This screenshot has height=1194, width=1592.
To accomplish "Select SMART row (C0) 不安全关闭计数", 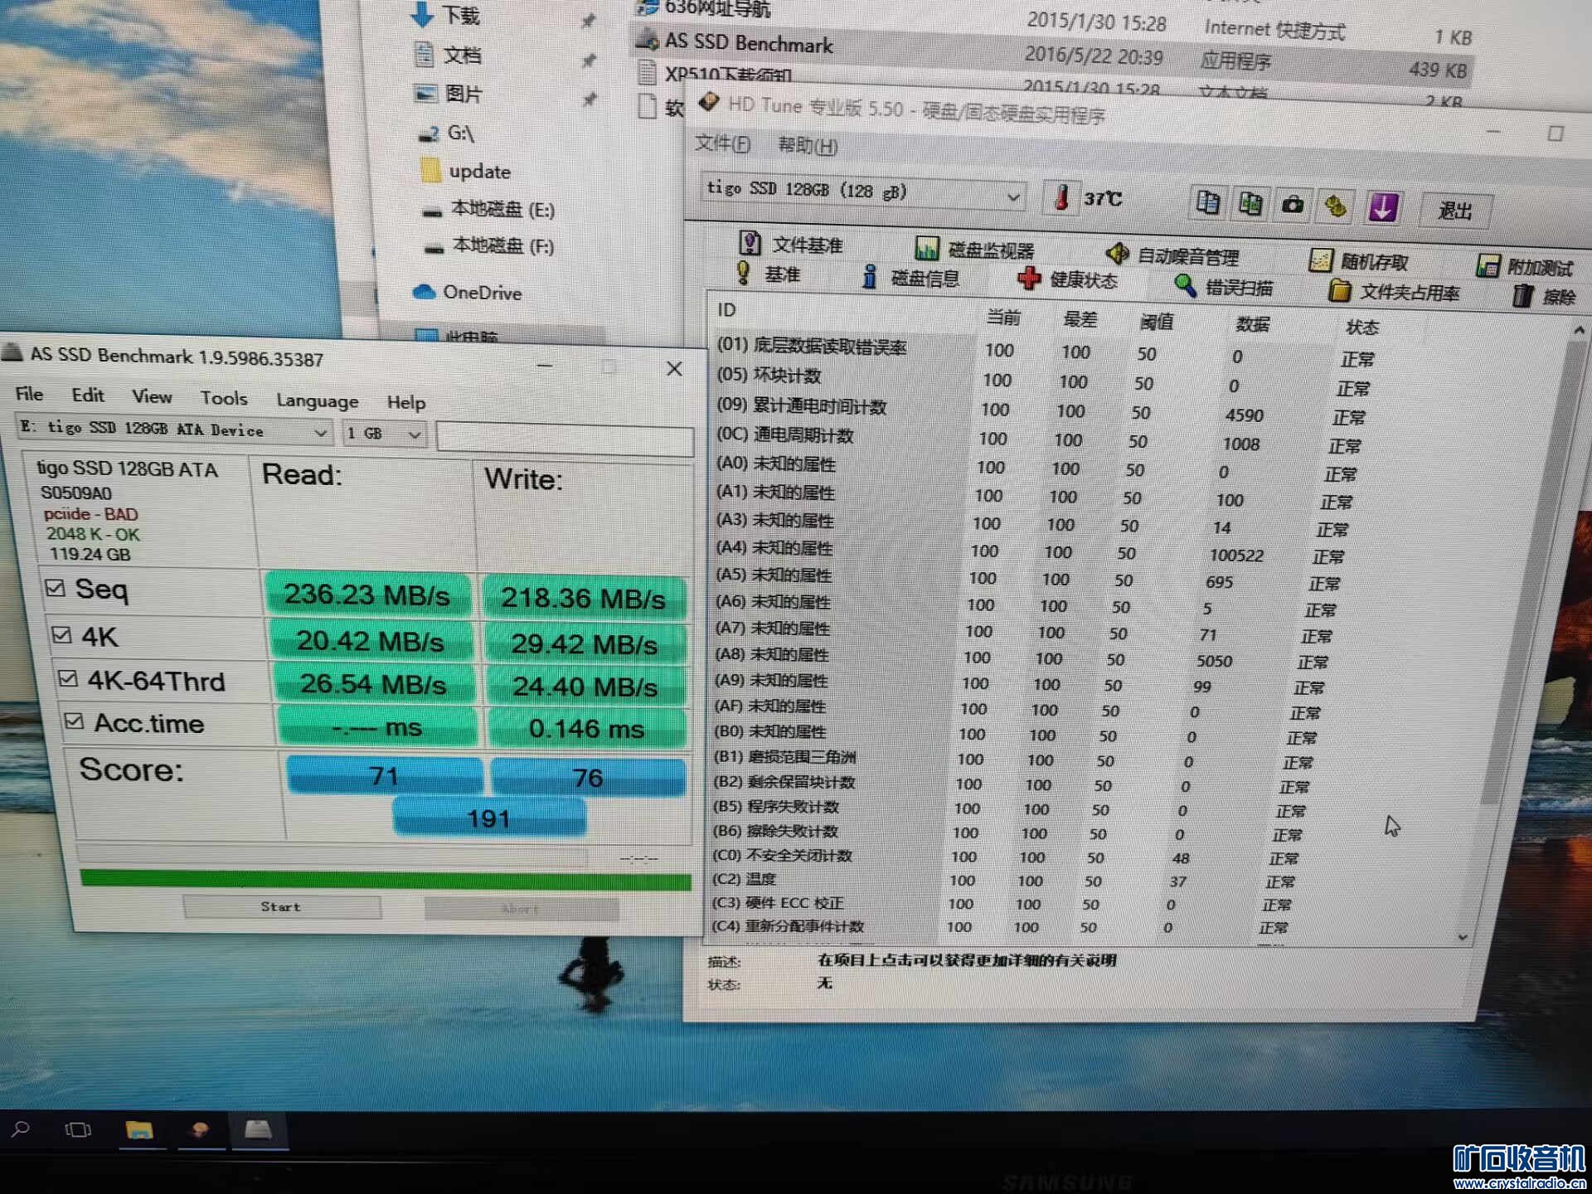I will coord(1005,857).
